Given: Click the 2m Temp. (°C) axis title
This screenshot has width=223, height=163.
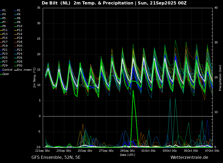Looking at the screenshot, I should pos(35,78).
